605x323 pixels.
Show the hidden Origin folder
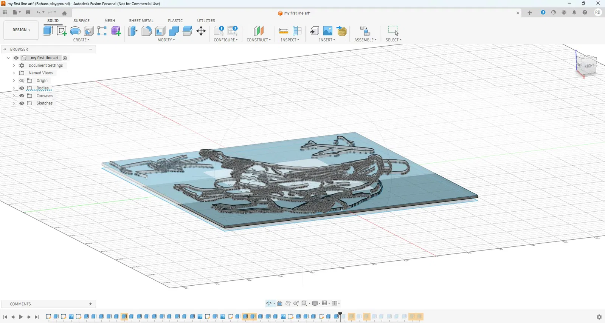coord(22,81)
